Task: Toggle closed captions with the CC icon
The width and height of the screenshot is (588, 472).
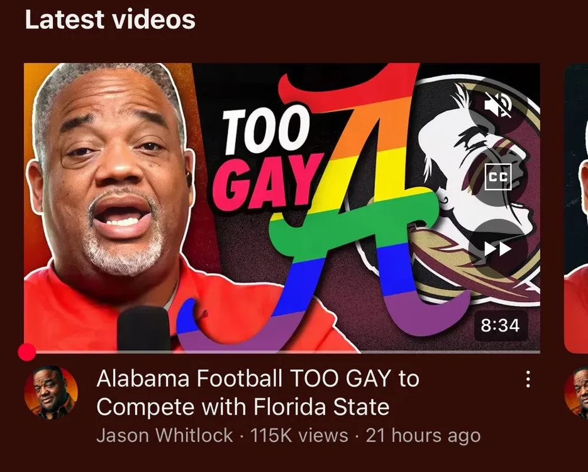Action: click(498, 177)
